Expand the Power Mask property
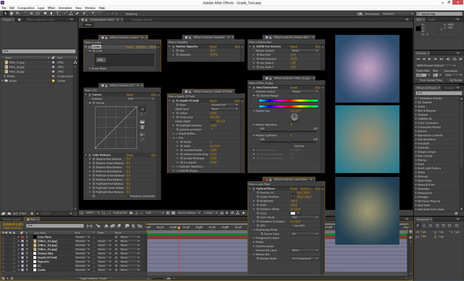 [x=90, y=69]
